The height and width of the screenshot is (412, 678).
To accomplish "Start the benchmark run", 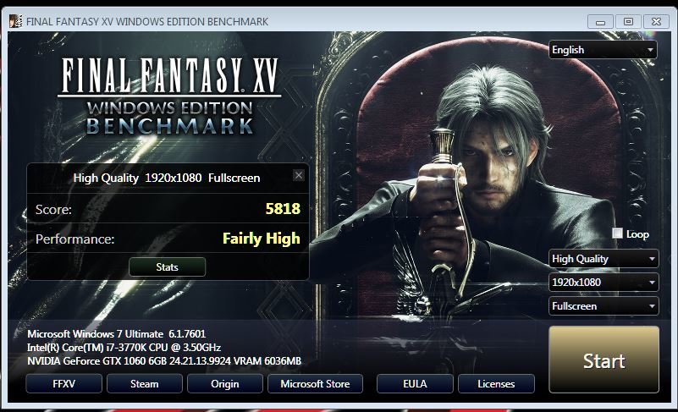I will (x=604, y=360).
